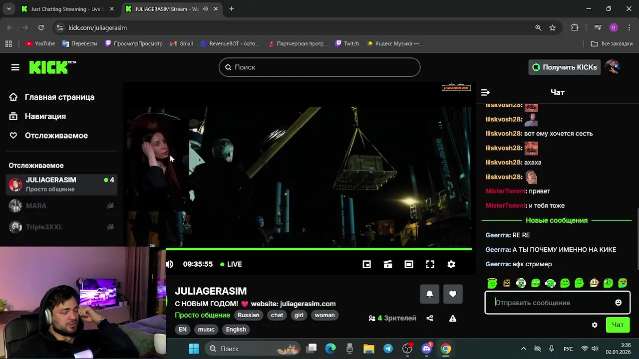Click the girl tag

pos(299,315)
